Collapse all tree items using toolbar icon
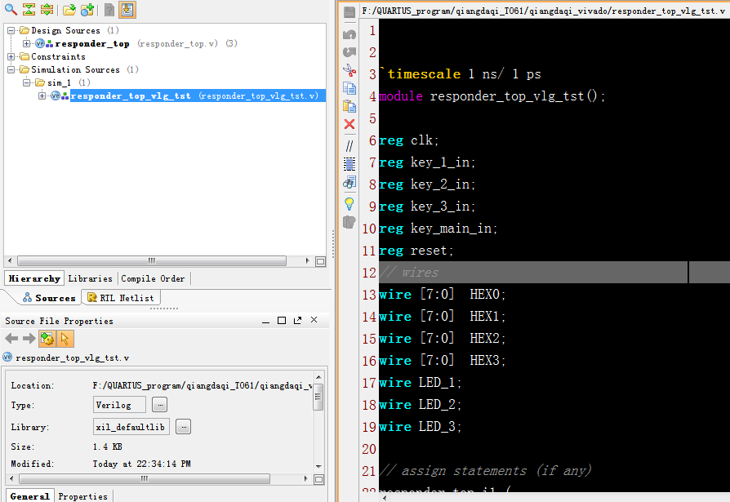 [28, 10]
